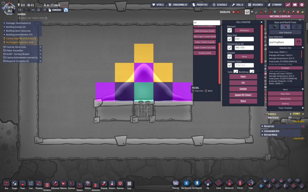
Task: Open the Petroleum element selector
Action: (x=244, y=30)
